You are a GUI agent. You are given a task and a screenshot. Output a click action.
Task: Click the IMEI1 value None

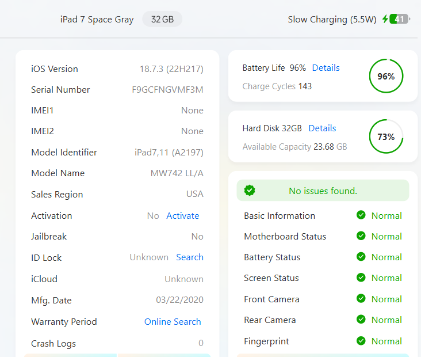click(192, 111)
